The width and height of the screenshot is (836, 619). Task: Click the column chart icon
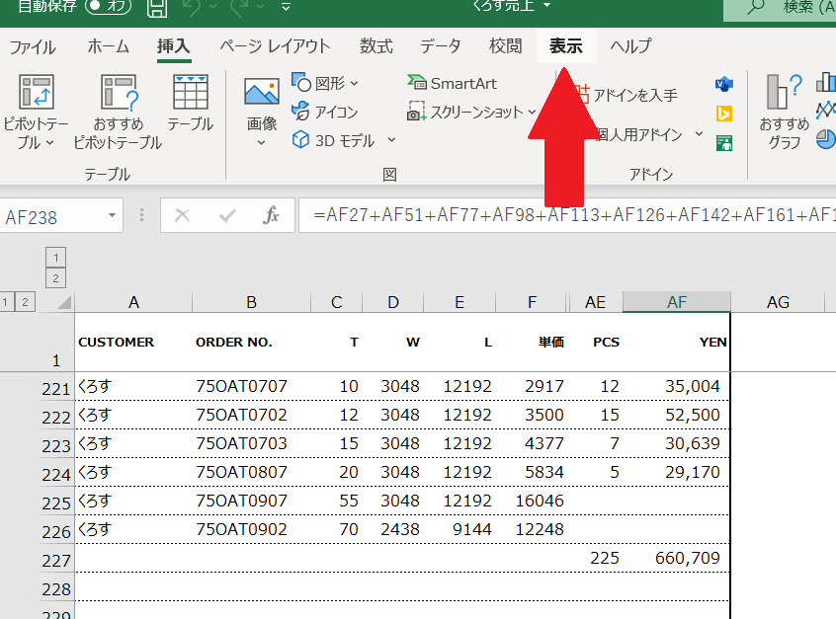pyautogui.click(x=826, y=83)
